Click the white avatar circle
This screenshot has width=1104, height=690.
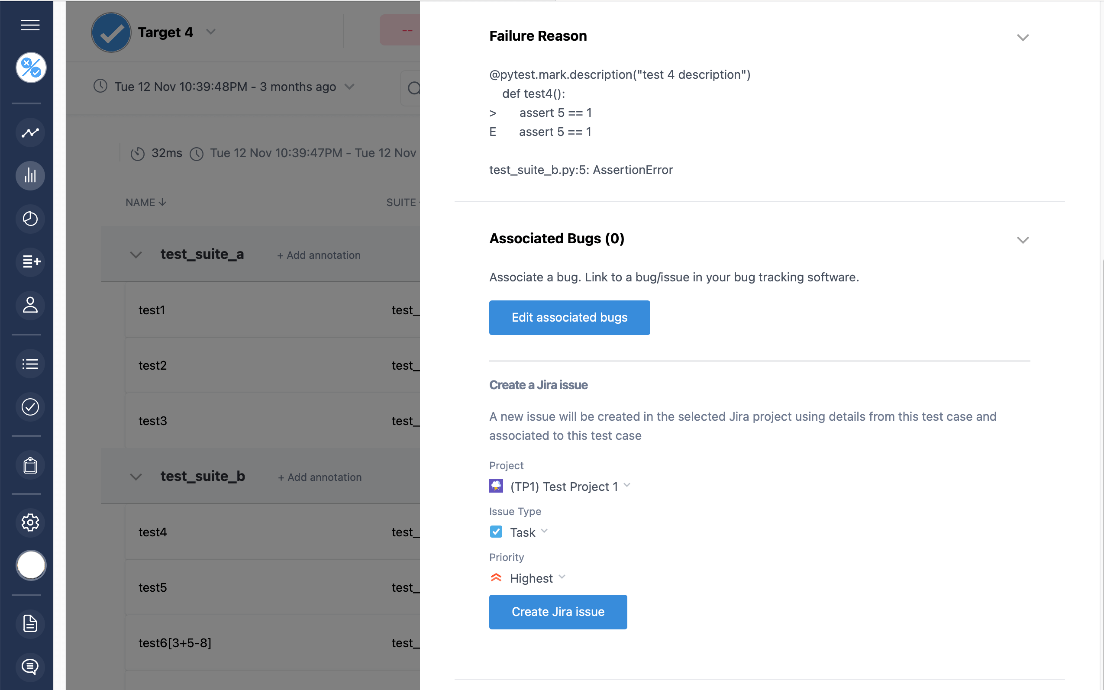31,565
